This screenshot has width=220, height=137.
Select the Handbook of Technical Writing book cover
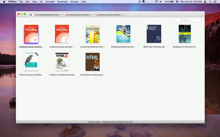point(185,34)
